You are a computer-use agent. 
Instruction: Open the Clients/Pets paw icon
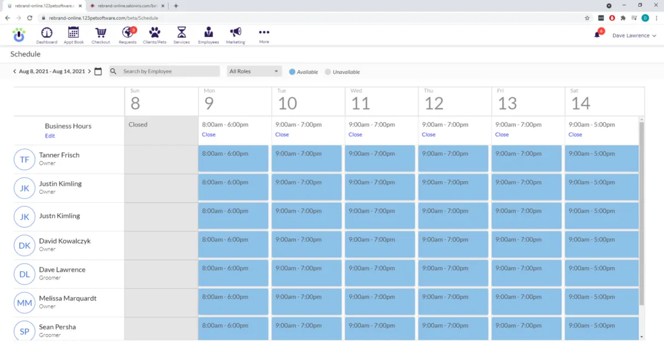point(155,33)
